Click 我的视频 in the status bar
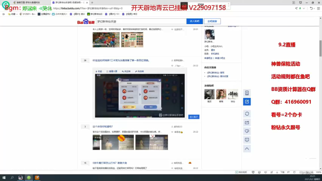The height and width of the screenshot is (181, 322). pos(241,173)
